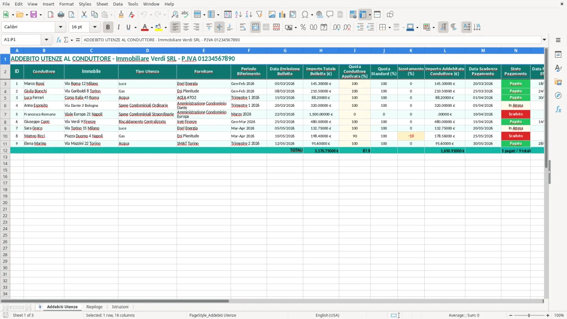Click the horizontal scrollbar thumb
This screenshot has width=567, height=319.
(x=114, y=301)
